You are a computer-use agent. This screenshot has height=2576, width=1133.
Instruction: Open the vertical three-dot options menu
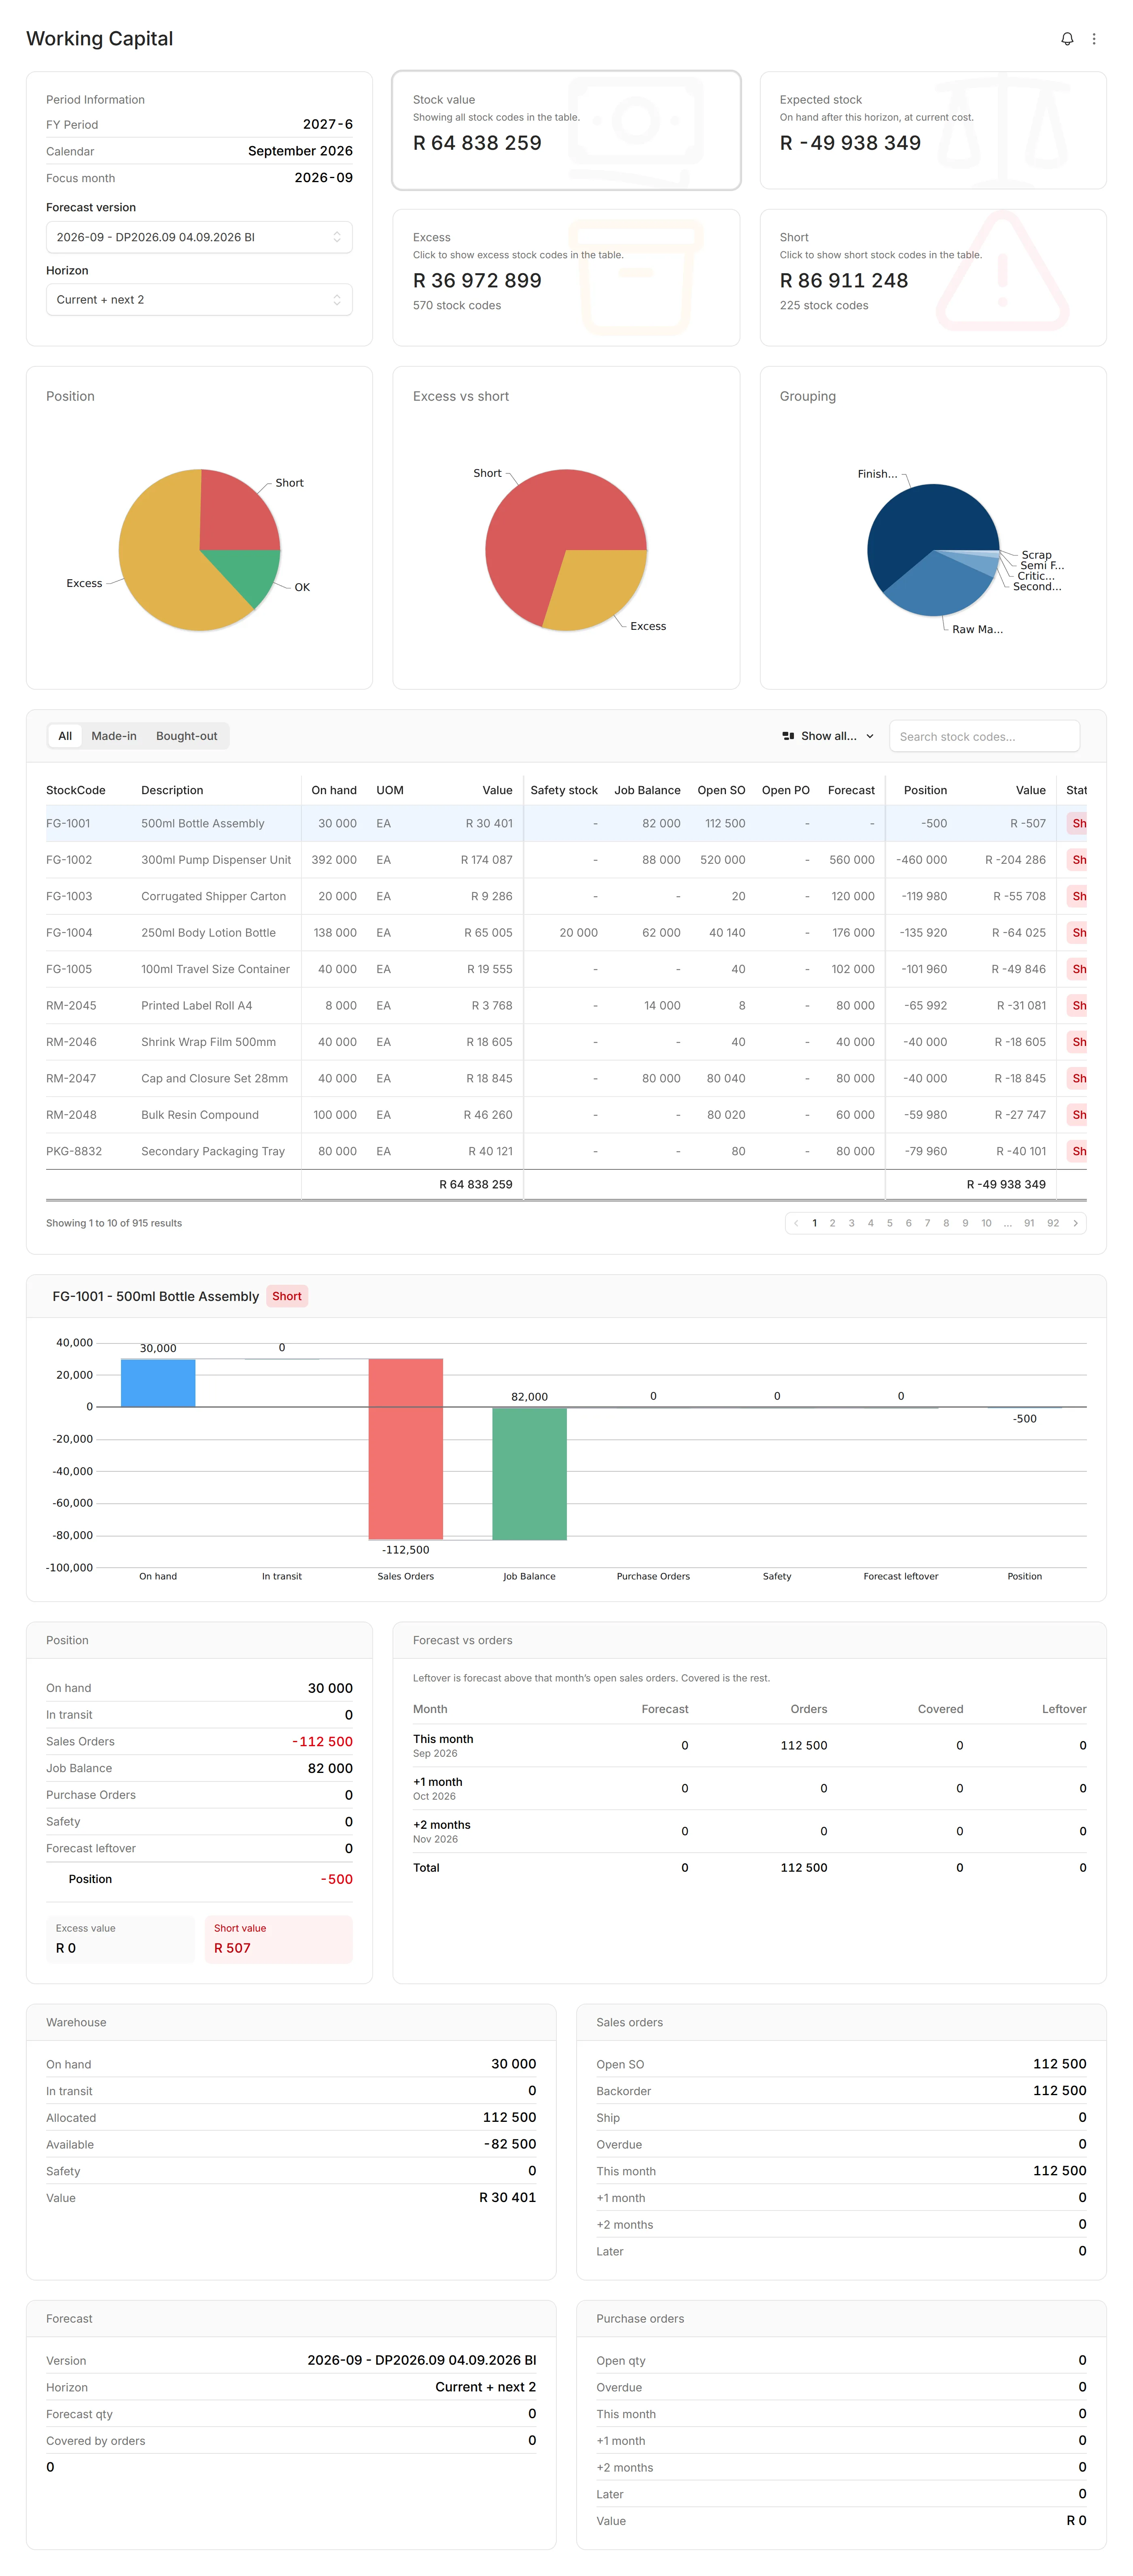[1094, 39]
